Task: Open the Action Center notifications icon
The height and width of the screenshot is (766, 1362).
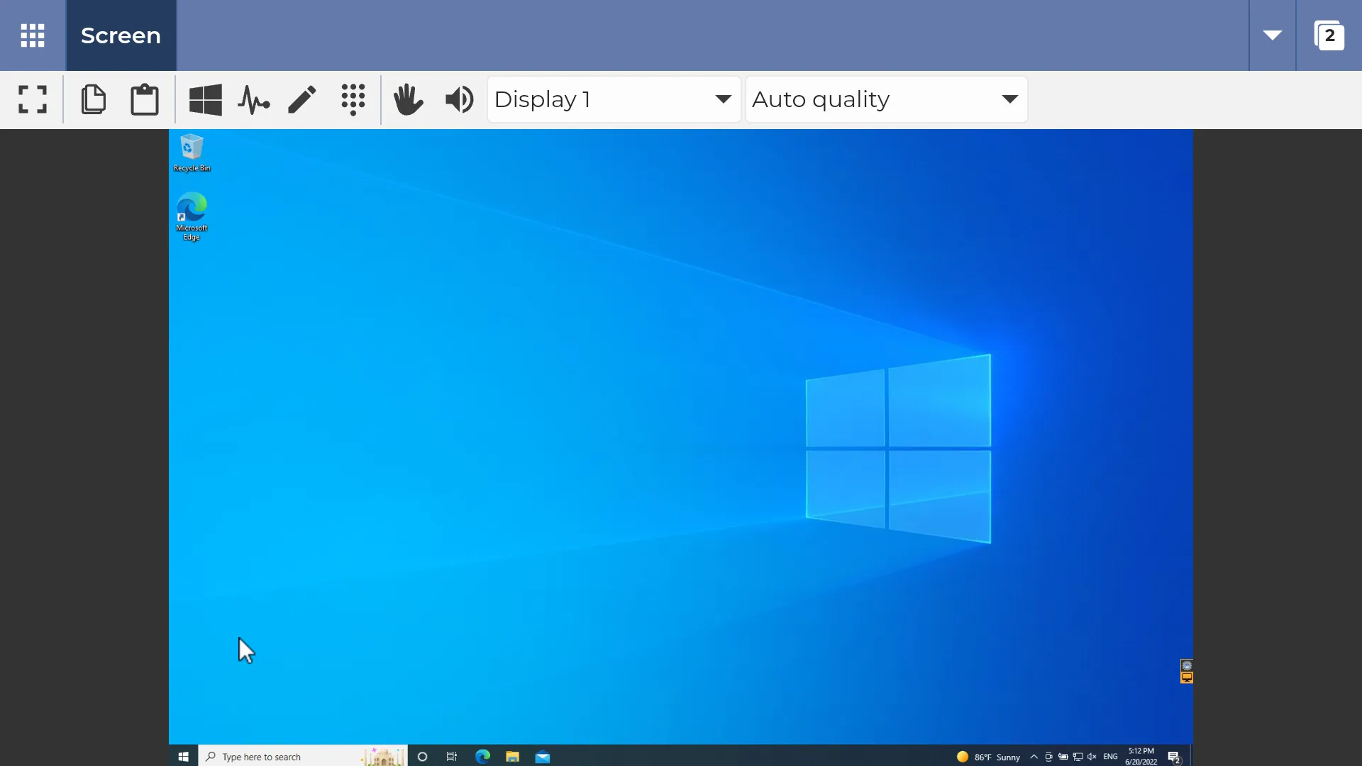Action: pyautogui.click(x=1174, y=757)
